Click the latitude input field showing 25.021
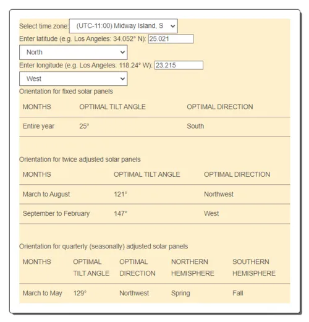The width and height of the screenshot is (309, 322). [171, 39]
